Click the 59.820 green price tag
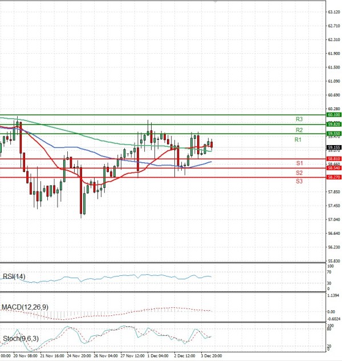Screen dimensions: 342x361 tap(333, 124)
